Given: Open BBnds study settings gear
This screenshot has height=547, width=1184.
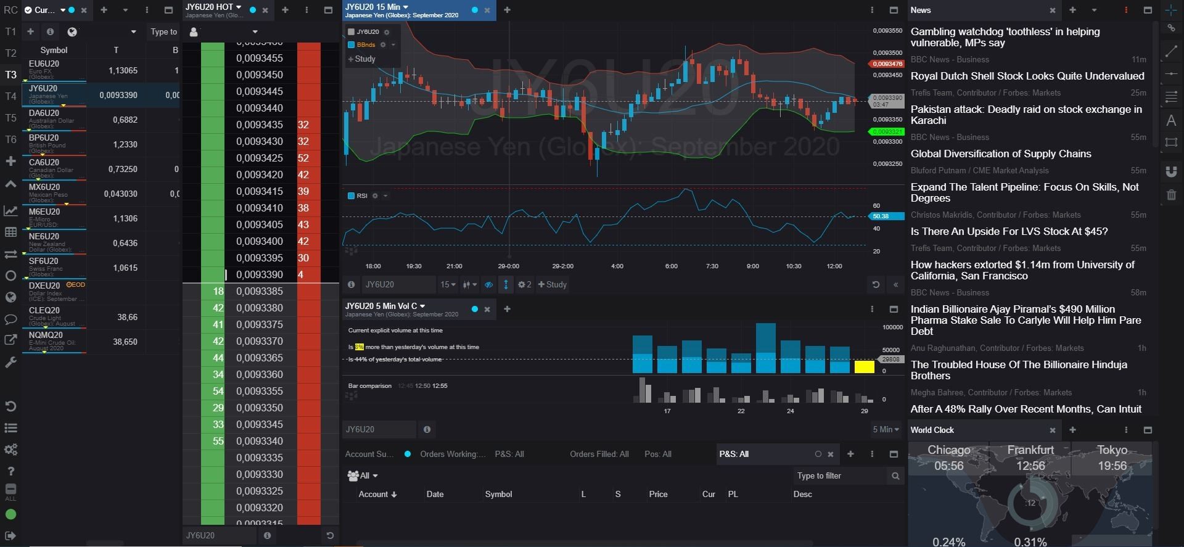Looking at the screenshot, I should click(x=383, y=45).
